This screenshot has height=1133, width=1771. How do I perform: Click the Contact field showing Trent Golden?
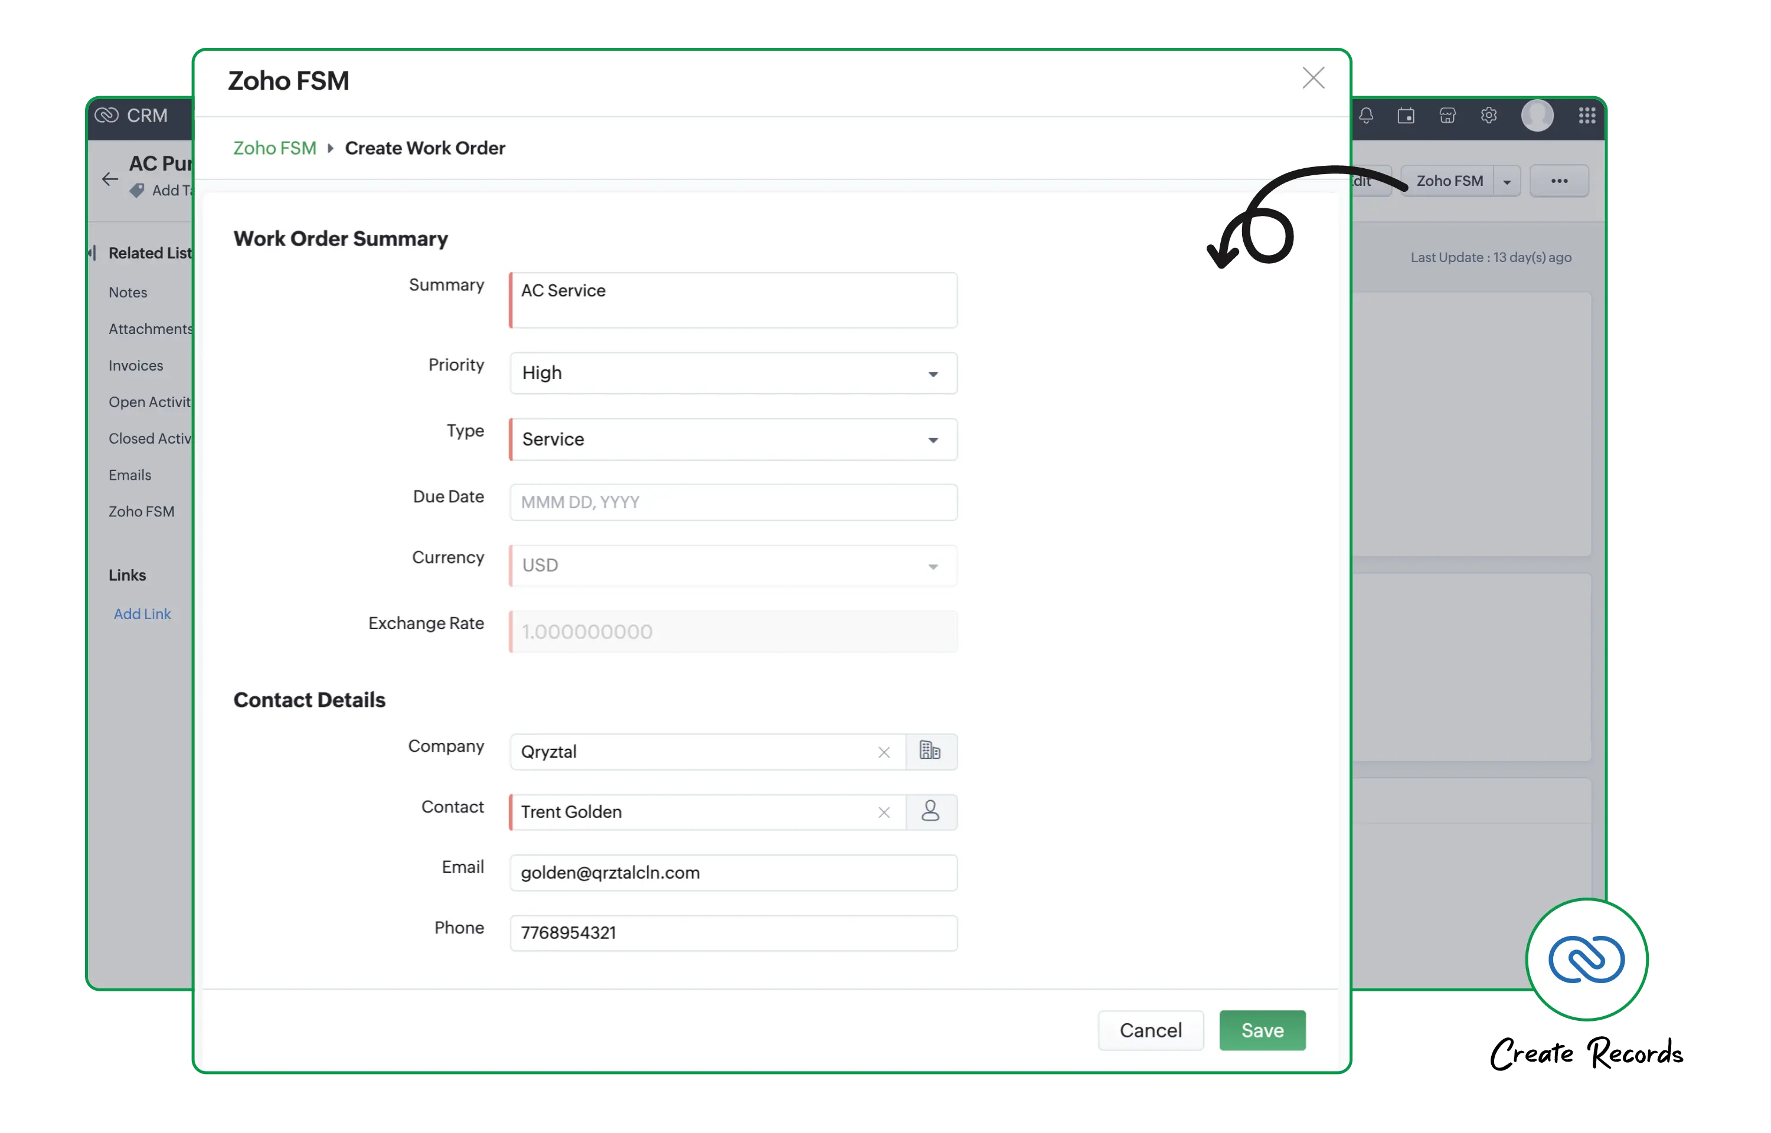coord(708,812)
